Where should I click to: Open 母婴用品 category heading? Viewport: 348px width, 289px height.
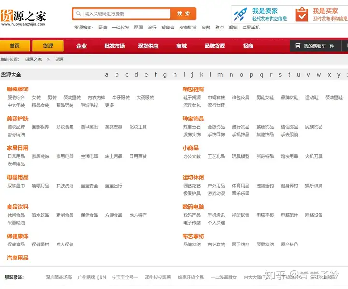17,177
